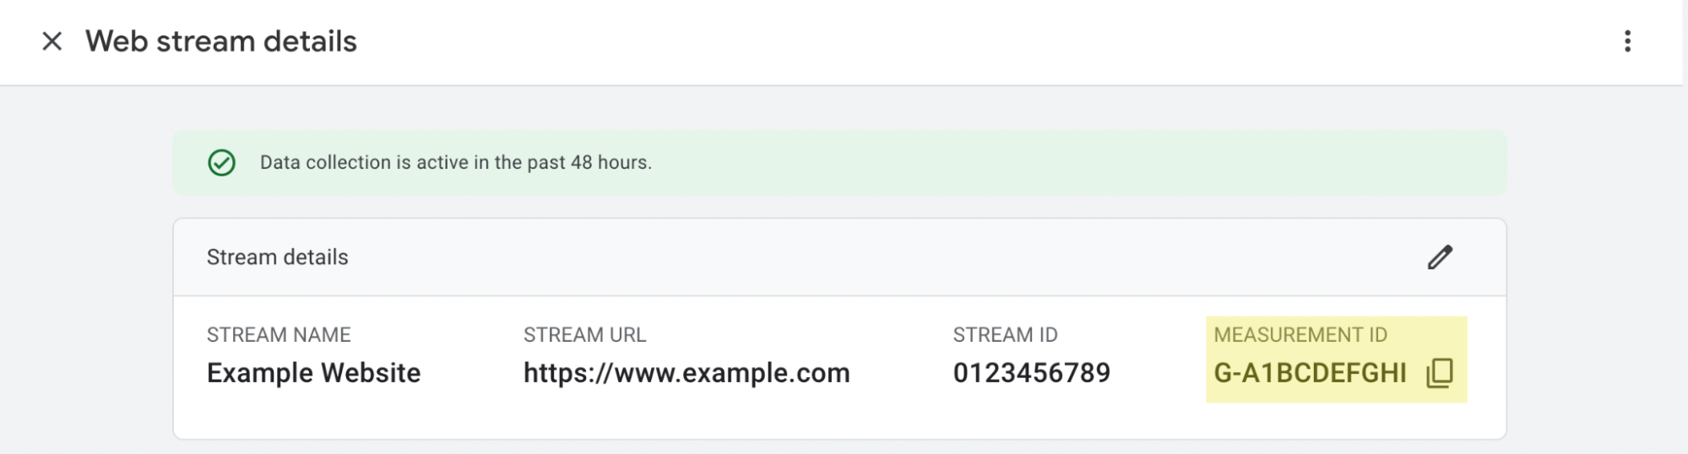Screen dimensions: 1688x454
Task: Click the yellow highlighted Measurement ID area
Action: point(1337,359)
